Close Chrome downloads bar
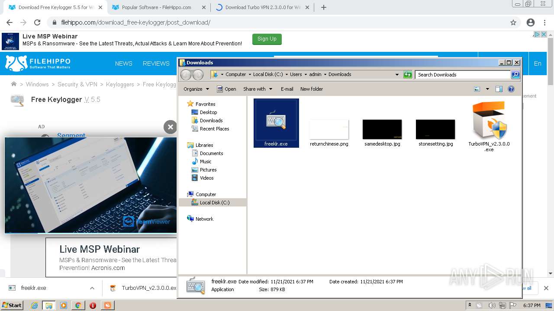 pos(546,288)
